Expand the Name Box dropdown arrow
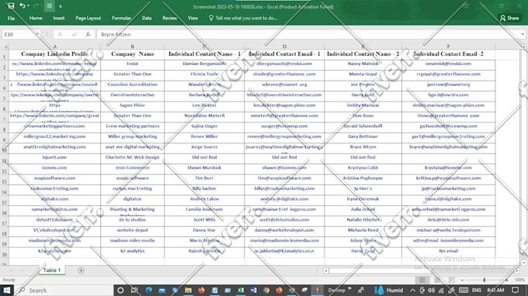Image resolution: width=528 pixels, height=296 pixels. pos(37,34)
